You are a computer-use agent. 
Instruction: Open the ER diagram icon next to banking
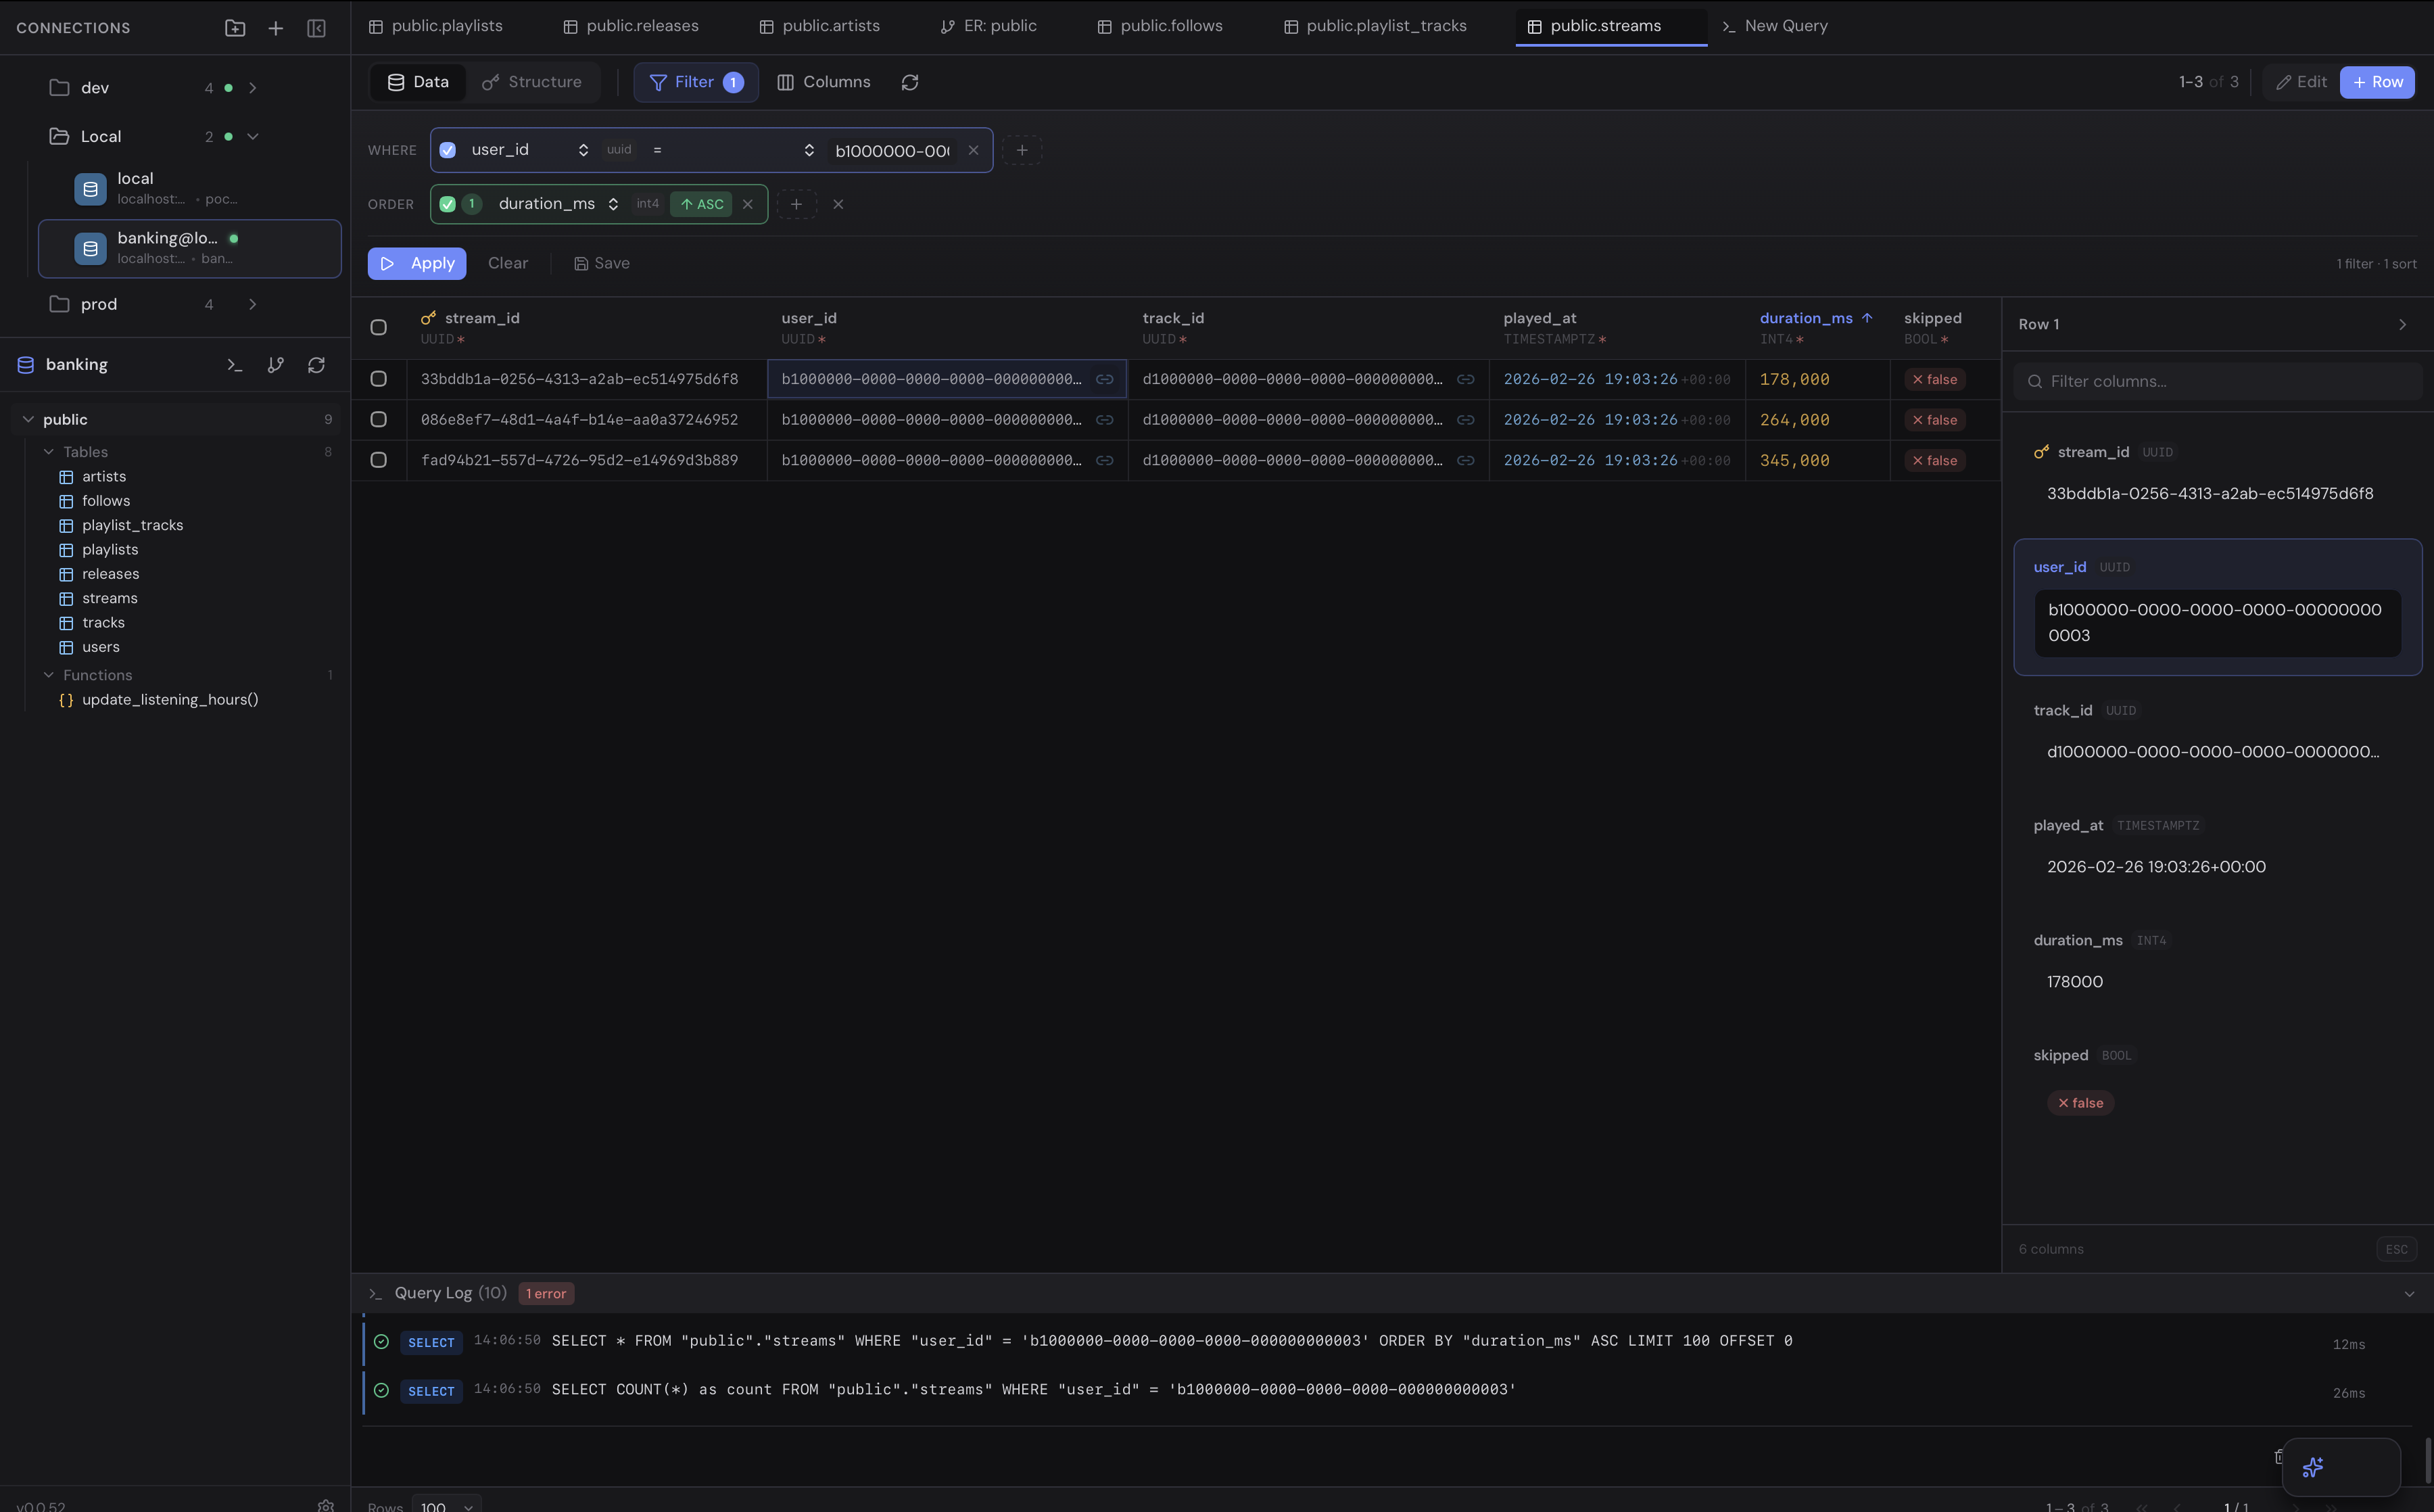coord(276,365)
